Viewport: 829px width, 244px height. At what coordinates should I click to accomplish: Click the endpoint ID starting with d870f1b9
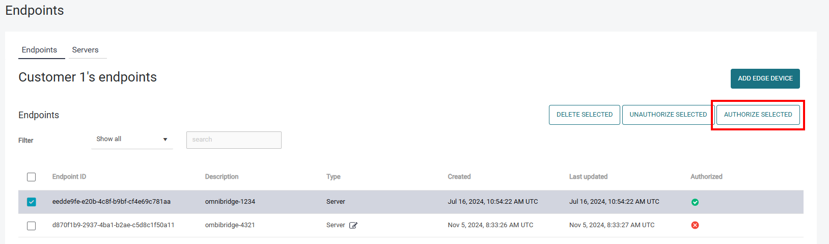(113, 225)
